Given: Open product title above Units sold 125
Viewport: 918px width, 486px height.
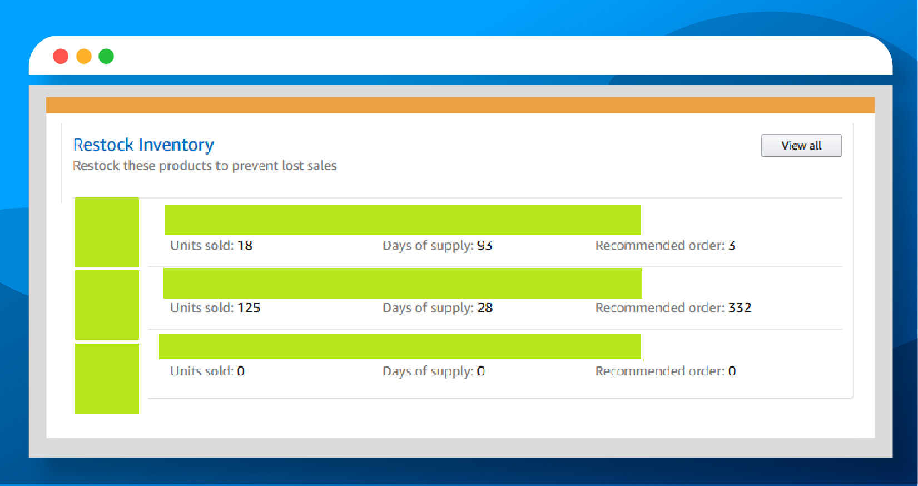Looking at the screenshot, I should click(x=403, y=283).
